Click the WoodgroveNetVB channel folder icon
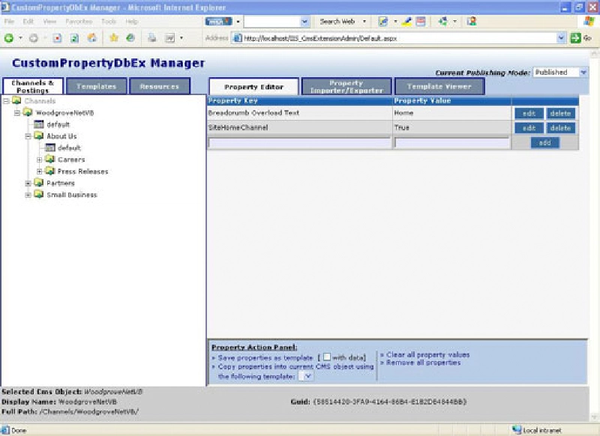The image size is (600, 436). pos(28,112)
